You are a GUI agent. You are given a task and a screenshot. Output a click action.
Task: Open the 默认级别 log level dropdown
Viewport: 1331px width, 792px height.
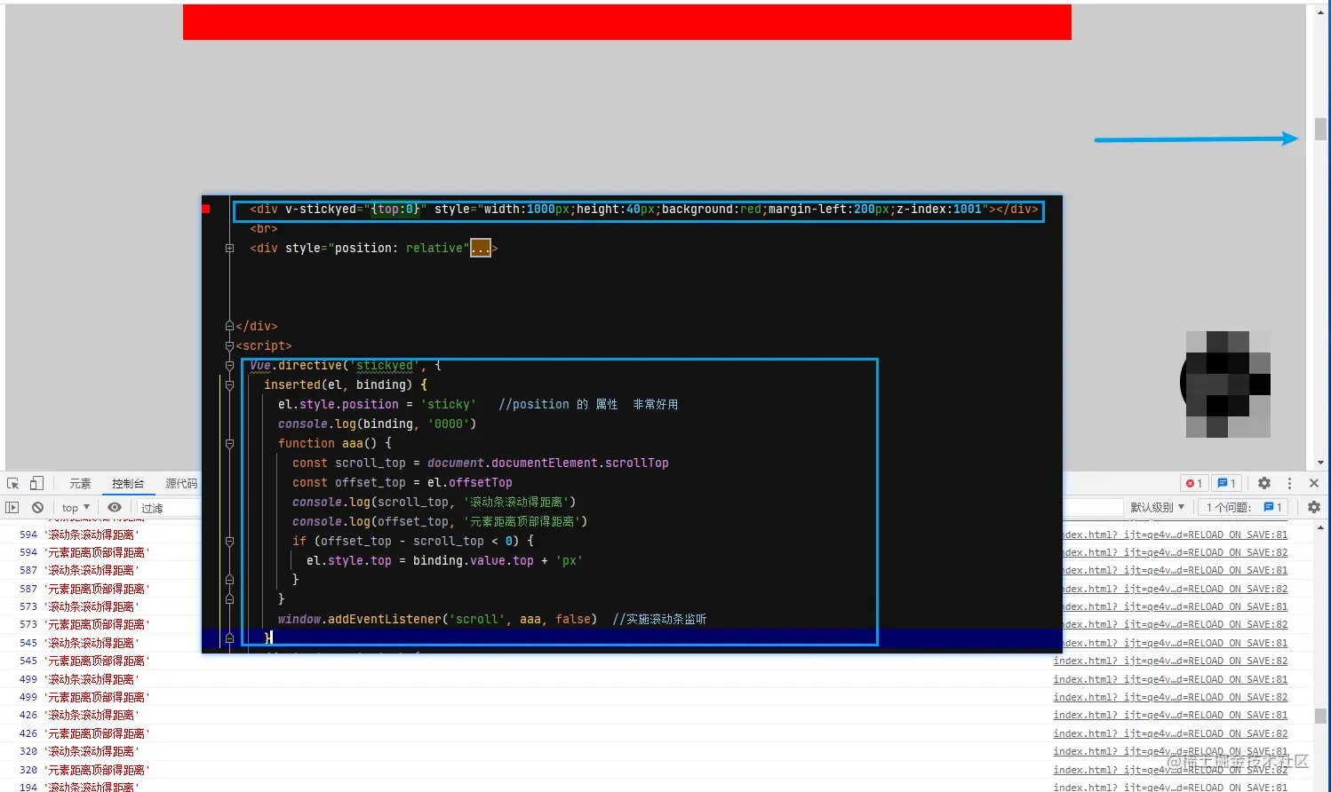coord(1157,507)
